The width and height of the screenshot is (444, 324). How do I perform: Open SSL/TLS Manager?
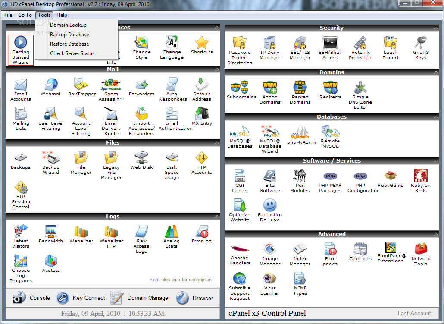click(300, 48)
